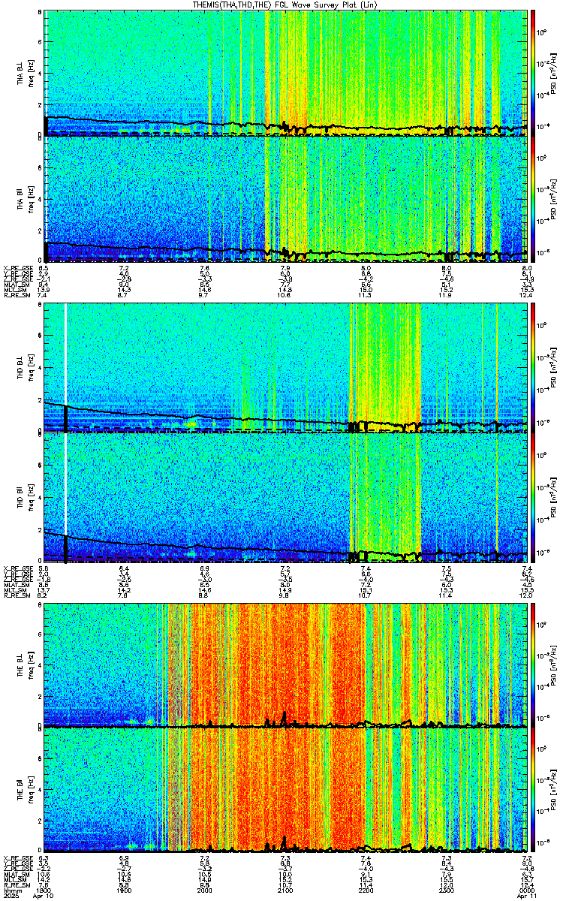Click the THD BII PSD color bar
The width and height of the screenshot is (563, 901).
click(533, 498)
